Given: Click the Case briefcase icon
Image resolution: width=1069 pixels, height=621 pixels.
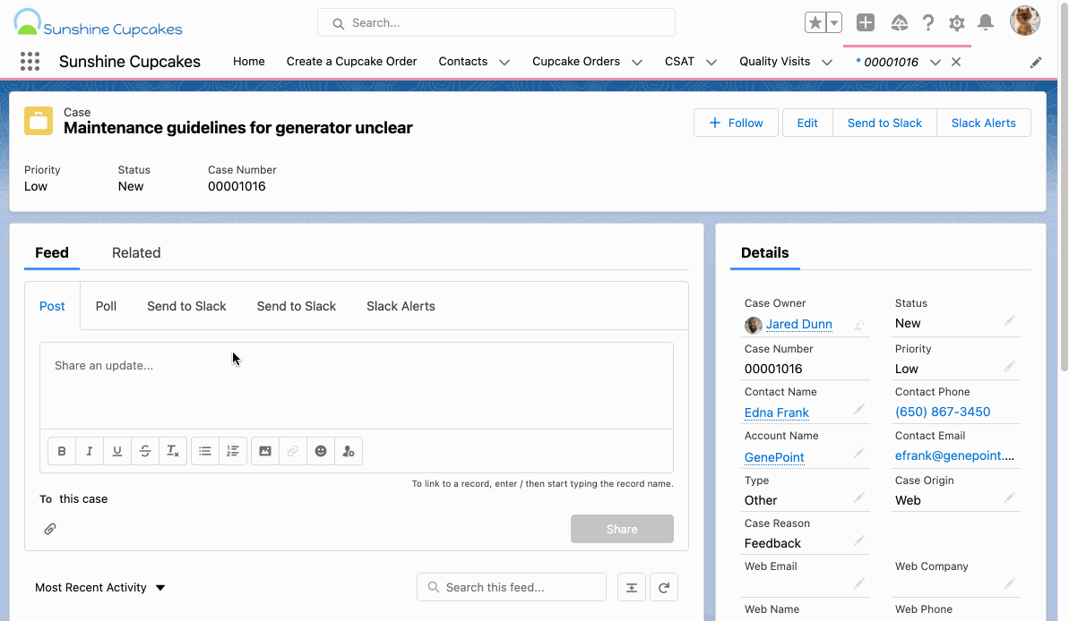Looking at the screenshot, I should coord(39,121).
